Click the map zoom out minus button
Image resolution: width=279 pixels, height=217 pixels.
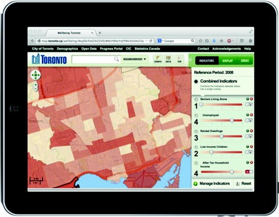pyautogui.click(x=35, y=88)
